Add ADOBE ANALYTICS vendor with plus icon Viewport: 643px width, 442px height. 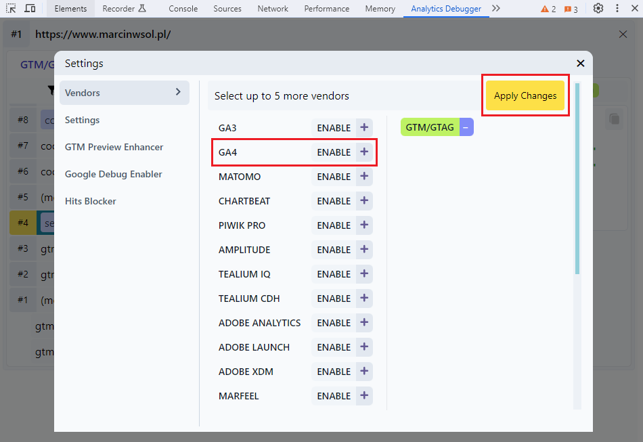[364, 323]
